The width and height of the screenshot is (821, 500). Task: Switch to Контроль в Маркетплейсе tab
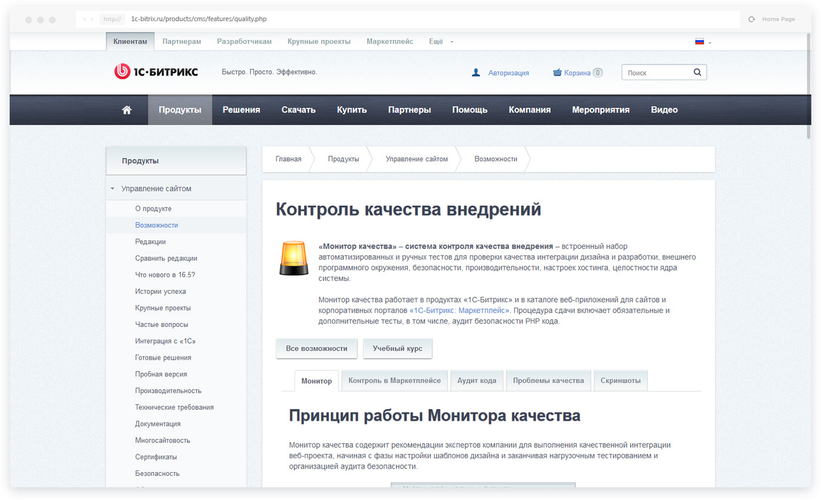[394, 380]
